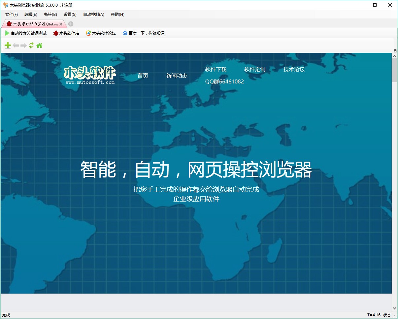
Task: Add a new tab with the gray plus circle
Action: (x=71, y=24)
